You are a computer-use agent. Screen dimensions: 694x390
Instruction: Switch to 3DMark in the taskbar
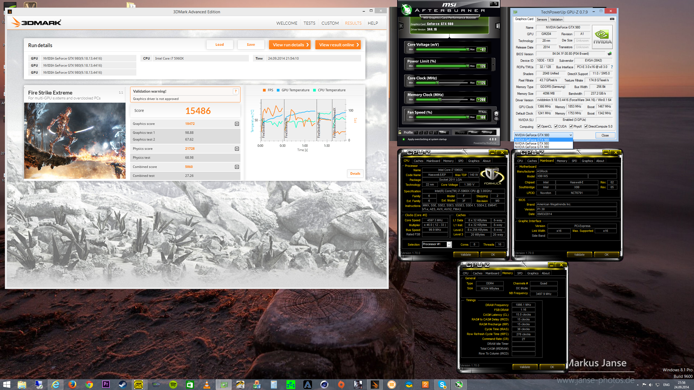coord(375,384)
